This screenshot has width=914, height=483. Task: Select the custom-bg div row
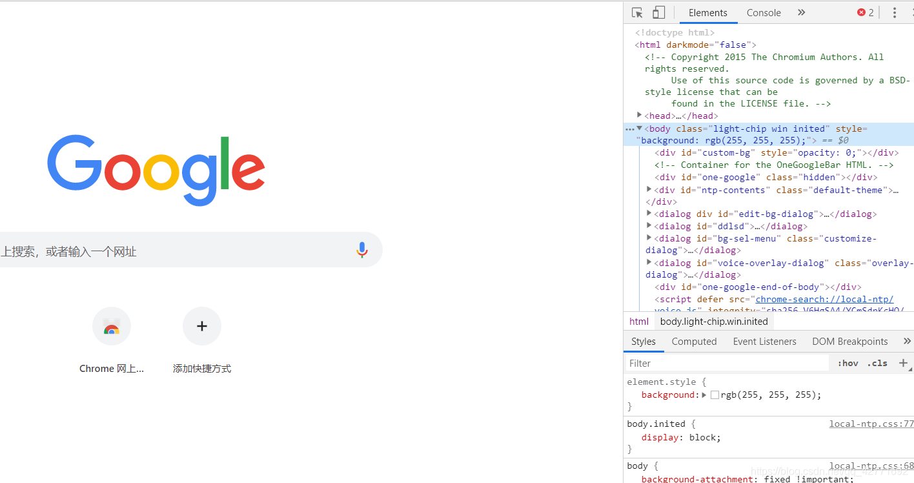pyautogui.click(x=776, y=152)
